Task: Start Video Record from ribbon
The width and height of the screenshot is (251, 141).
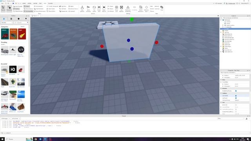Action: tap(104, 9)
